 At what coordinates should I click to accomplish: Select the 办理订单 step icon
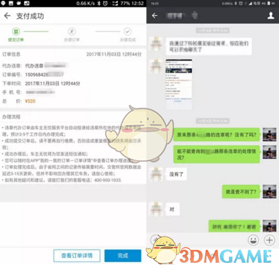pos(72,31)
